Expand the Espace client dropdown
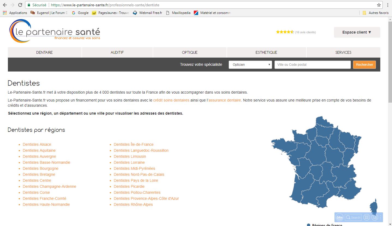The width and height of the screenshot is (392, 226). point(357,32)
